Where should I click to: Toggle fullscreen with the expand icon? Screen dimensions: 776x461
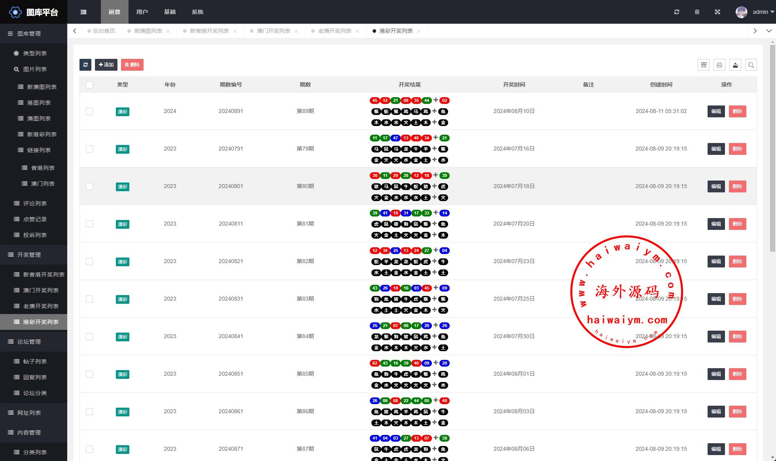click(717, 12)
